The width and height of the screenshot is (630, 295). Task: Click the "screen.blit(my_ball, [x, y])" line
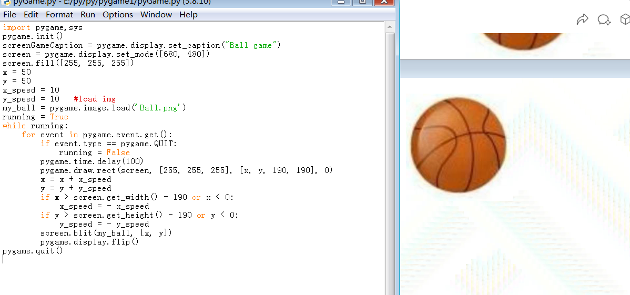(106, 233)
